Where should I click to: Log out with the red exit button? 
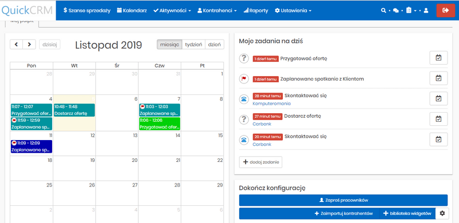point(446,10)
